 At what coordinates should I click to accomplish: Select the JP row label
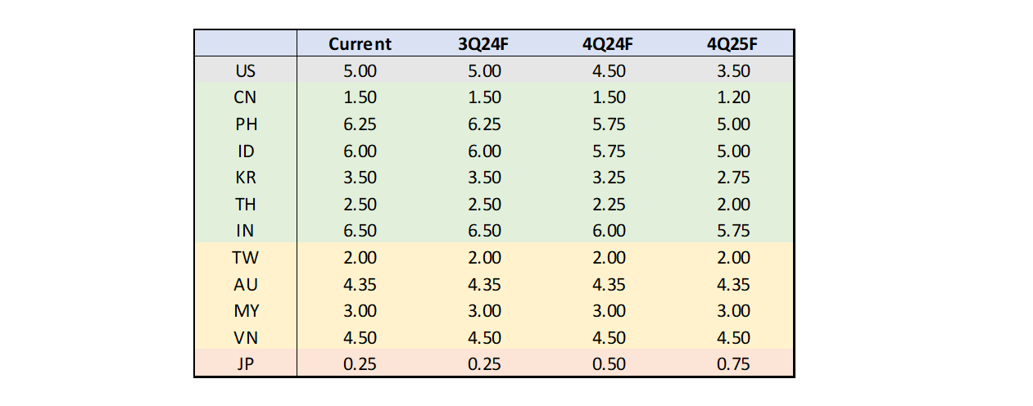(245, 364)
